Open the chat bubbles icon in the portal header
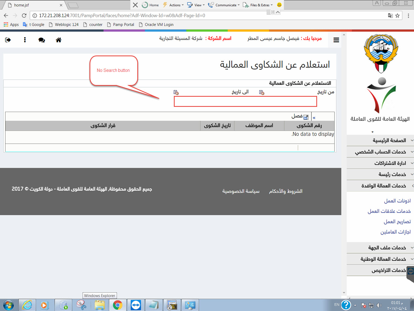The height and width of the screenshot is (311, 414). [42, 40]
